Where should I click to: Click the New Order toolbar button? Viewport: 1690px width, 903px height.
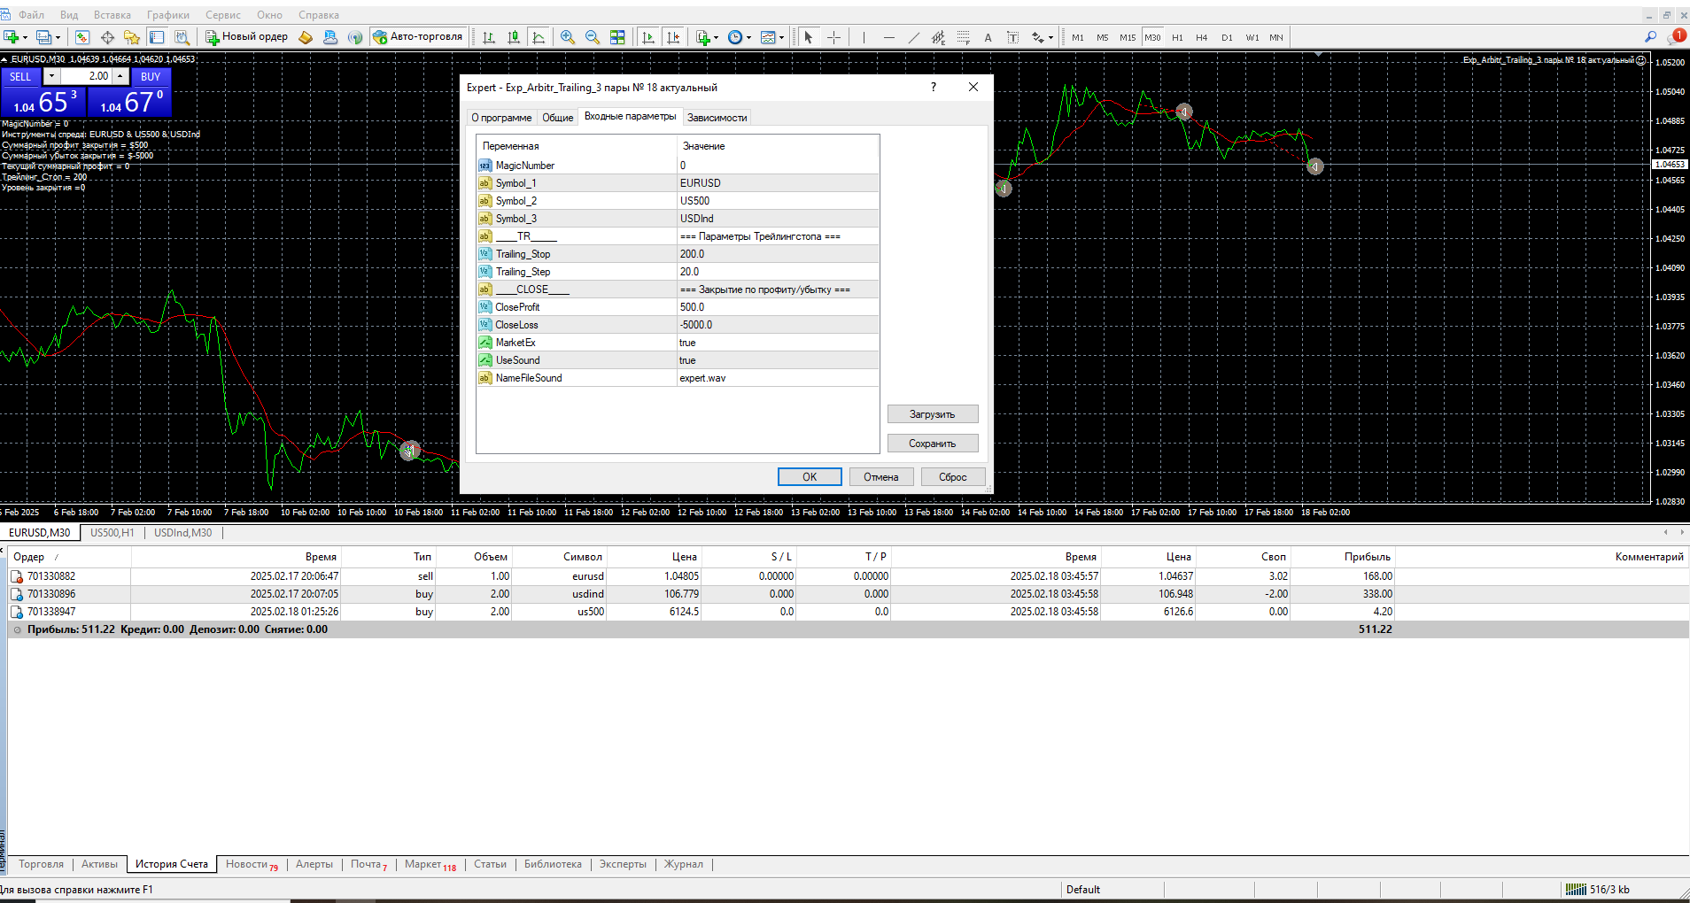click(x=247, y=37)
